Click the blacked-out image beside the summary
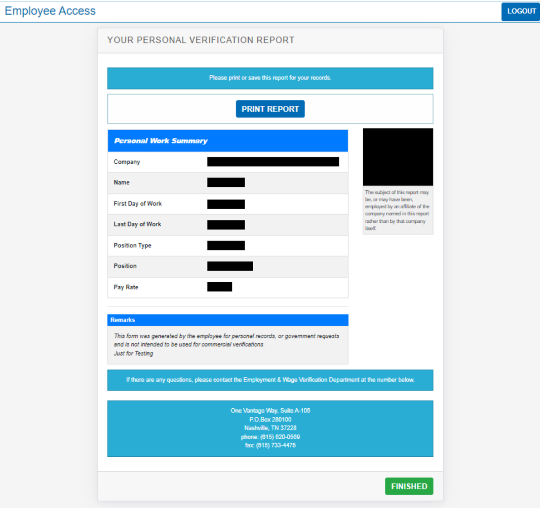The height and width of the screenshot is (509, 542). 398,157
